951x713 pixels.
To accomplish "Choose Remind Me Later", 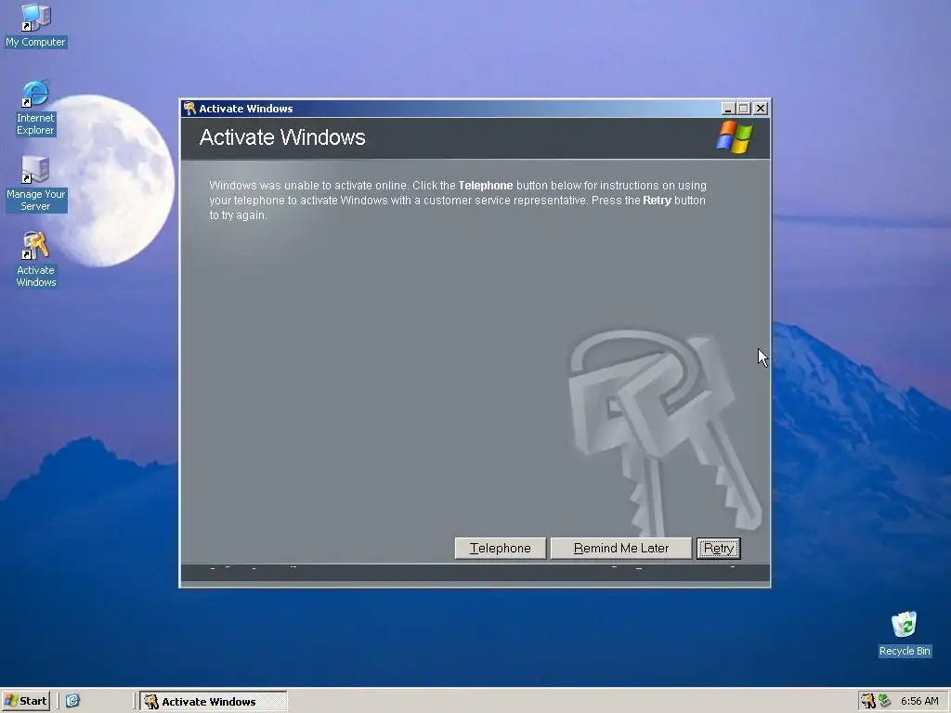I will 621,548.
